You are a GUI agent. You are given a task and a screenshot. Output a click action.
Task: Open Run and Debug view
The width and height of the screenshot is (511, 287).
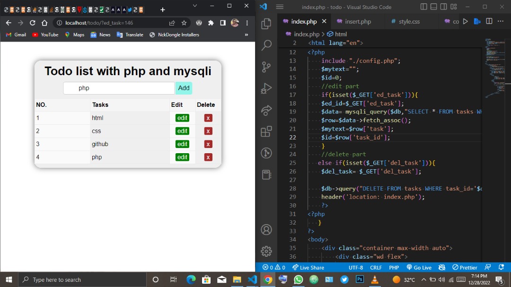coord(266,88)
